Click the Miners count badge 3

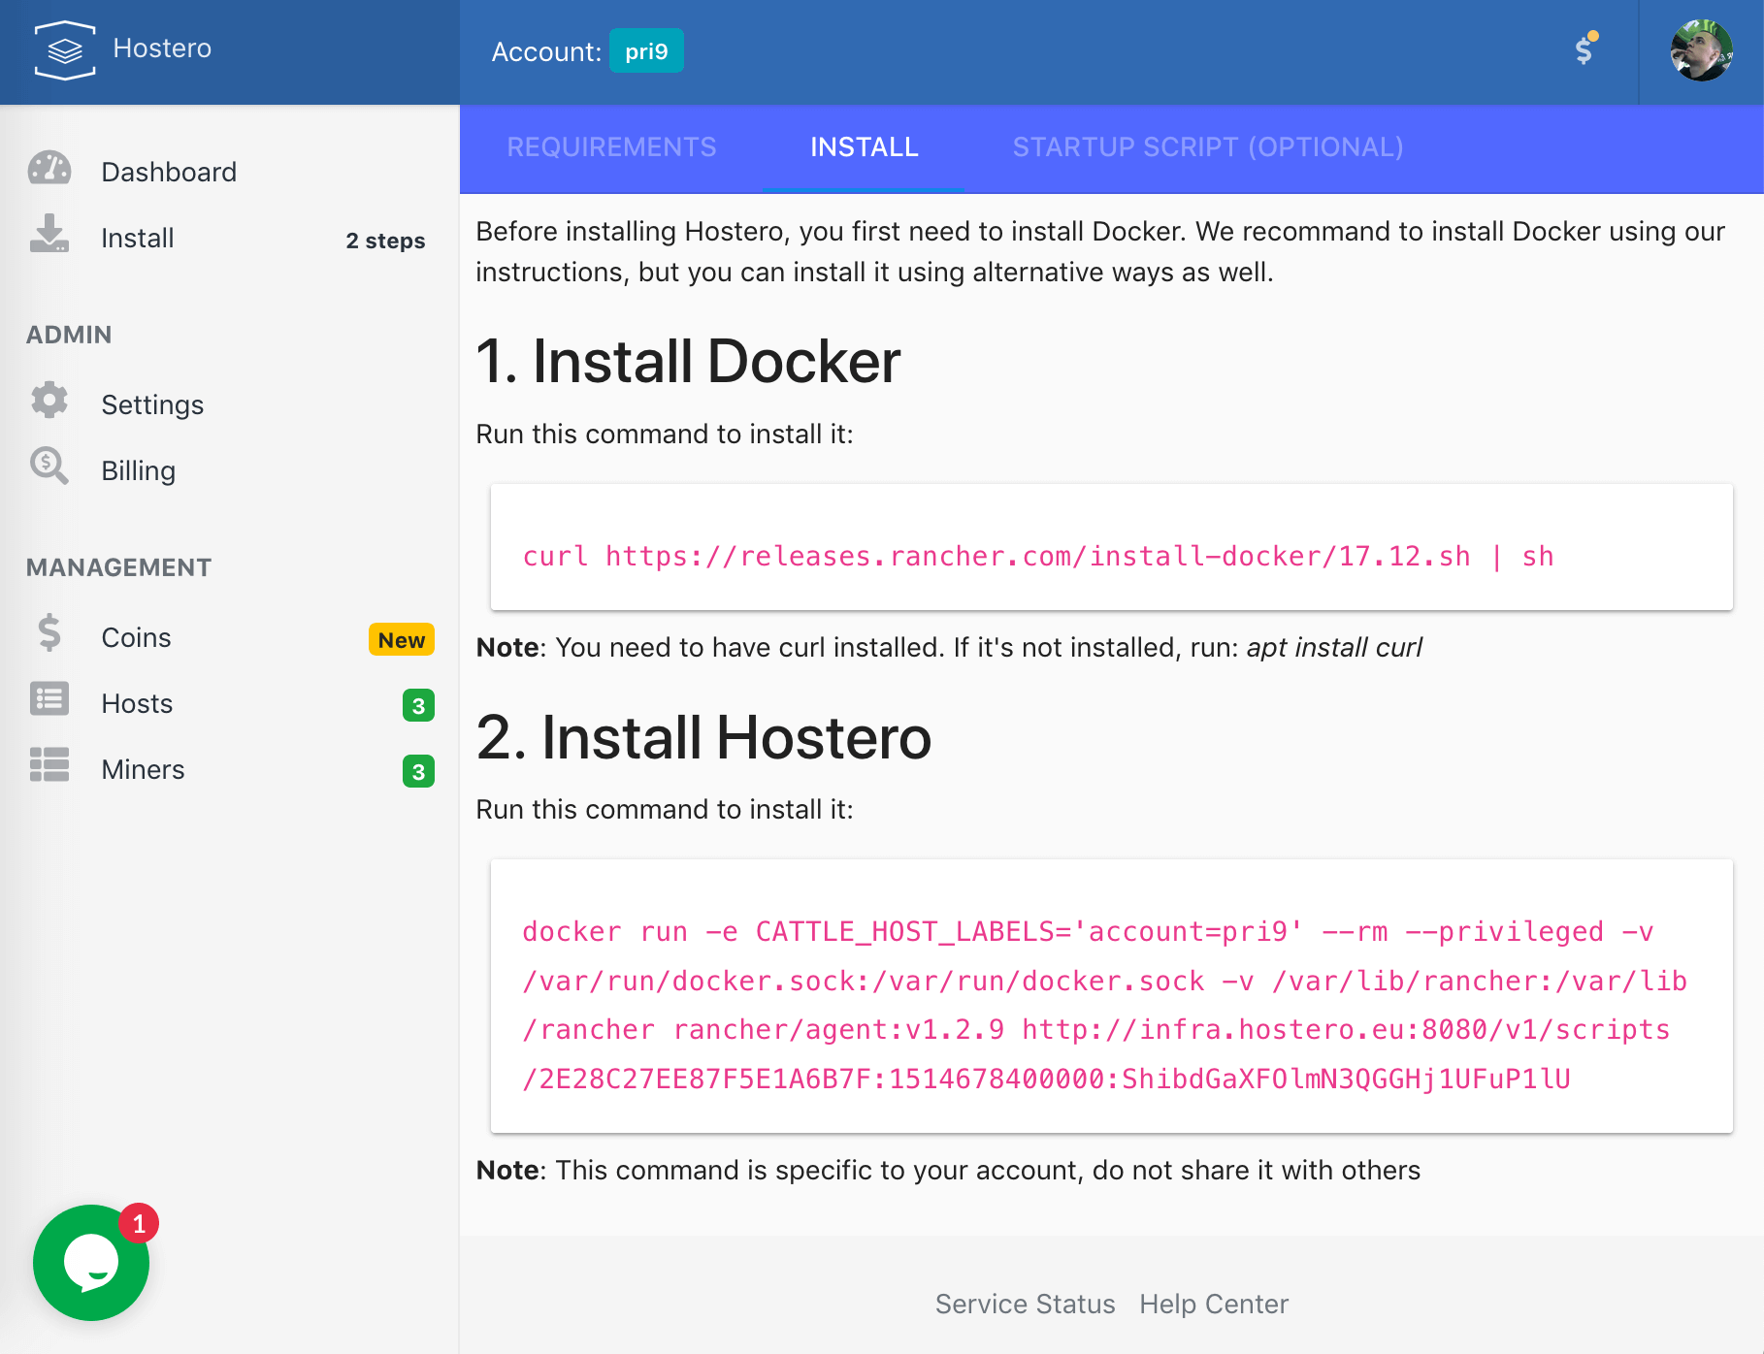click(418, 771)
